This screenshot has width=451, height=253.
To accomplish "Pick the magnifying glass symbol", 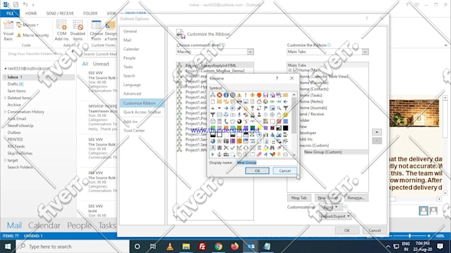I will pos(279,108).
